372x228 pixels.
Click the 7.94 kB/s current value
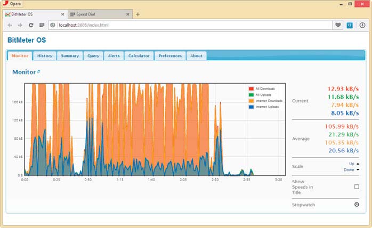pyautogui.click(x=345, y=105)
